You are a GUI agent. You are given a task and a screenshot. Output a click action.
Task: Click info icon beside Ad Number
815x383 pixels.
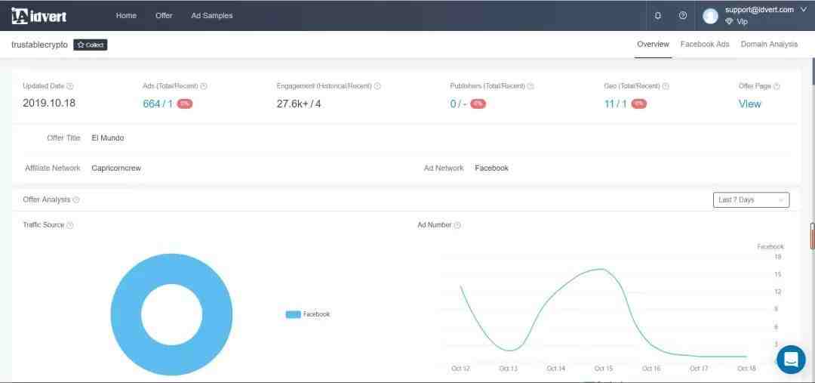click(457, 225)
